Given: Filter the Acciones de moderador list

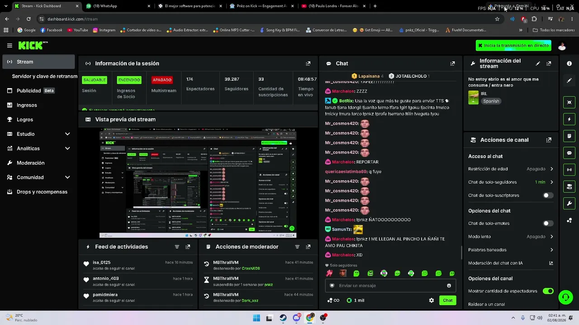Looking at the screenshot, I should tap(297, 247).
